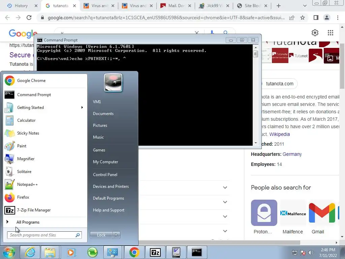
Task: Open Google apps grid
Action: 331,33
